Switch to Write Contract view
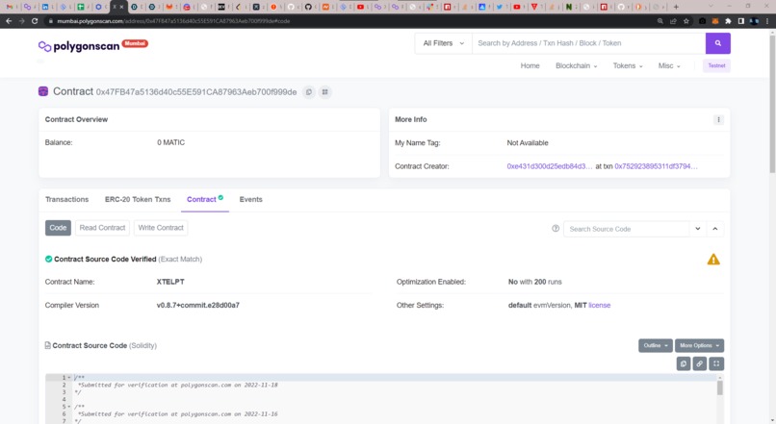Screen dimensions: 776x424 click(161, 228)
